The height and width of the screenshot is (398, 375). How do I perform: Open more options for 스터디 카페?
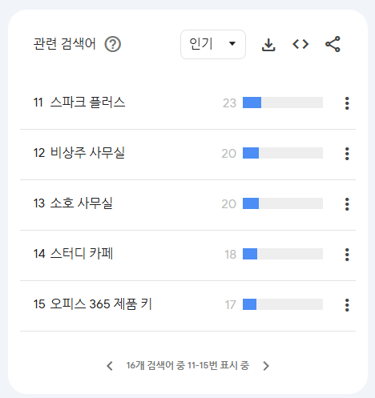click(347, 255)
